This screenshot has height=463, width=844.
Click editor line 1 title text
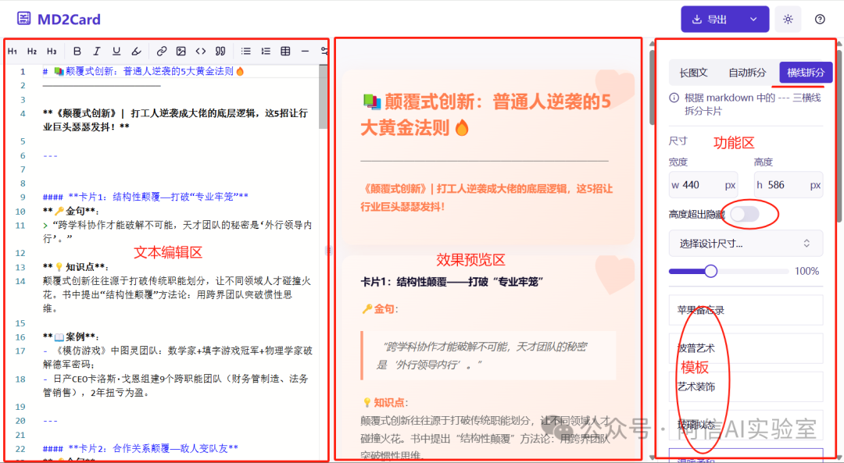pos(144,72)
